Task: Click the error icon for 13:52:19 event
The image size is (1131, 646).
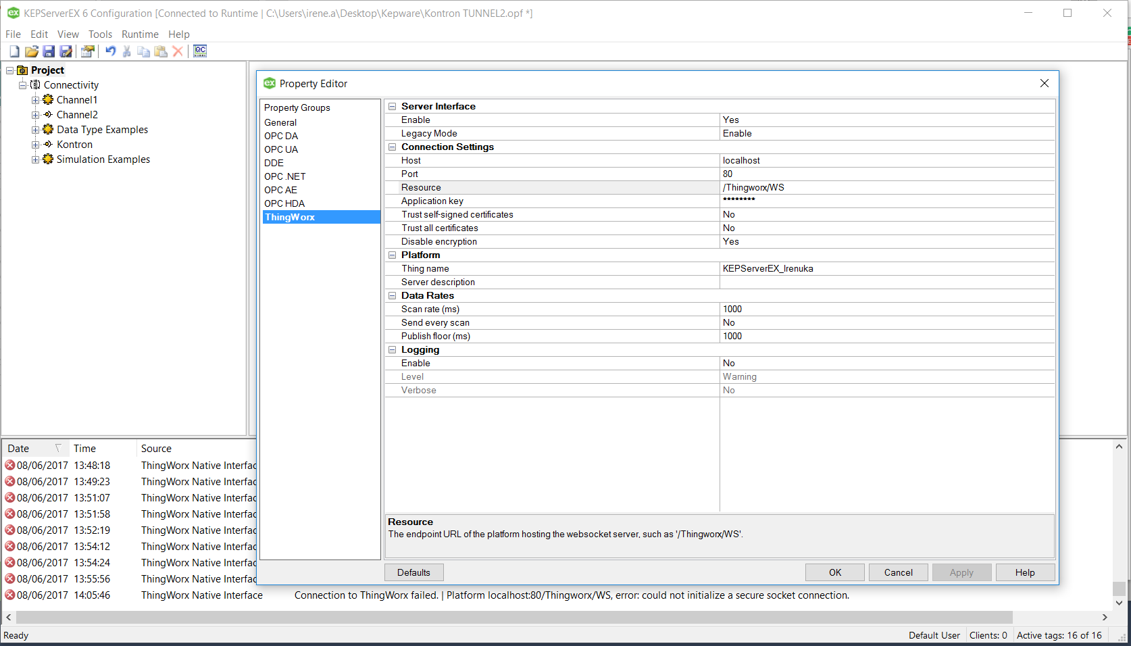Action: 10,530
